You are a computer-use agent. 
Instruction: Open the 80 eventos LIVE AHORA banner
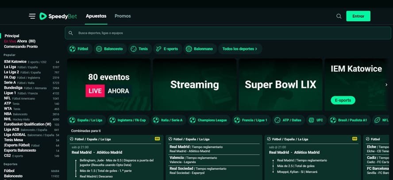pyautogui.click(x=109, y=84)
